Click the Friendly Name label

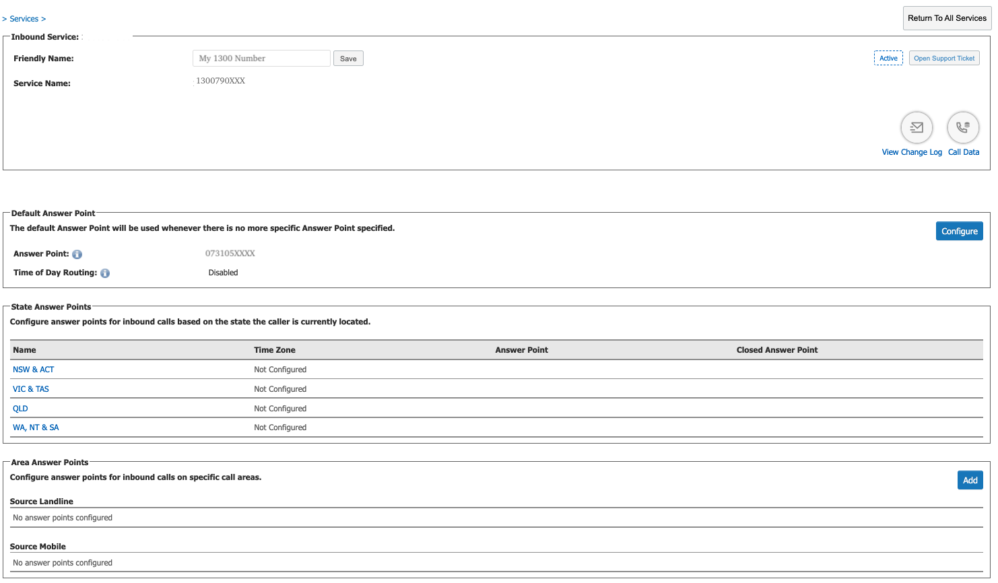click(x=44, y=59)
